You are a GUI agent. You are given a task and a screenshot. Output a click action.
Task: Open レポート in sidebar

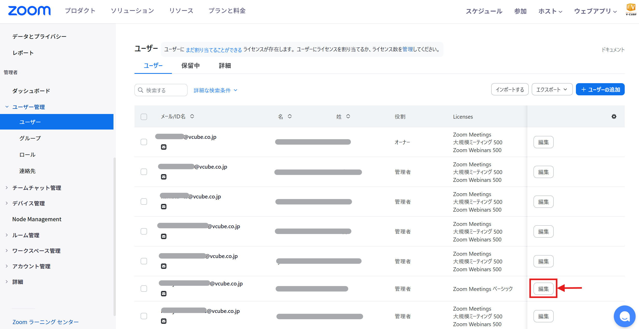(23, 53)
